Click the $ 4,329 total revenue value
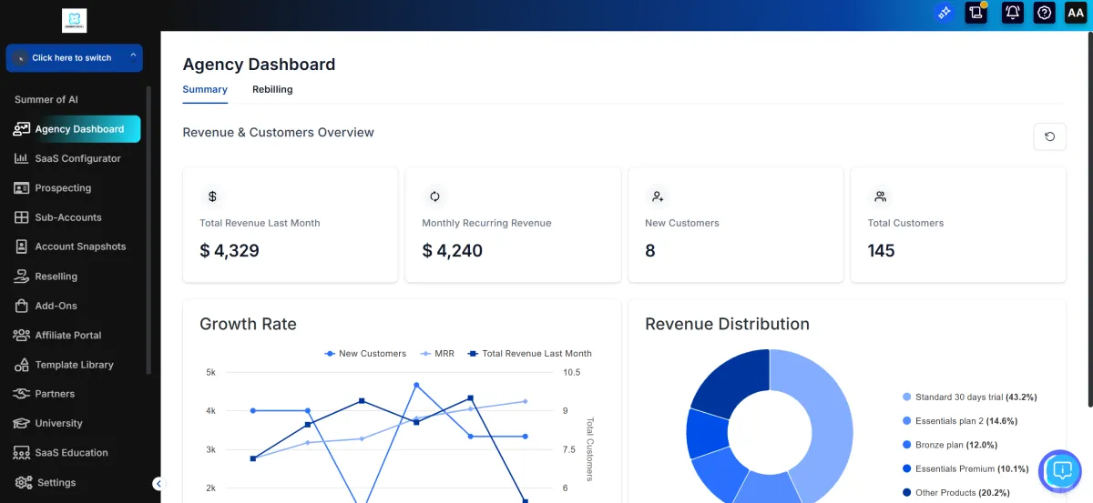The width and height of the screenshot is (1093, 503). [x=230, y=250]
